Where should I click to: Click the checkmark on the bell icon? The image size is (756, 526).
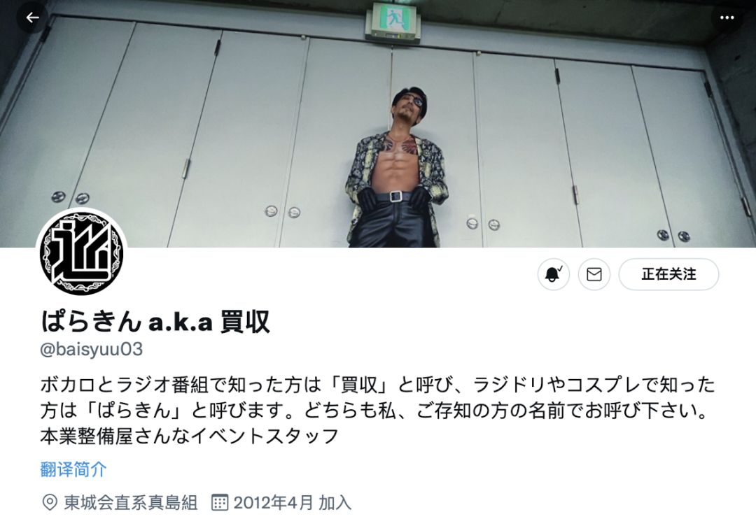pyautogui.click(x=560, y=268)
